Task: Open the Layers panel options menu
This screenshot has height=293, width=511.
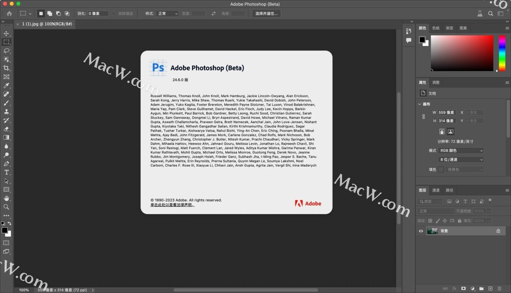Action: [x=507, y=190]
